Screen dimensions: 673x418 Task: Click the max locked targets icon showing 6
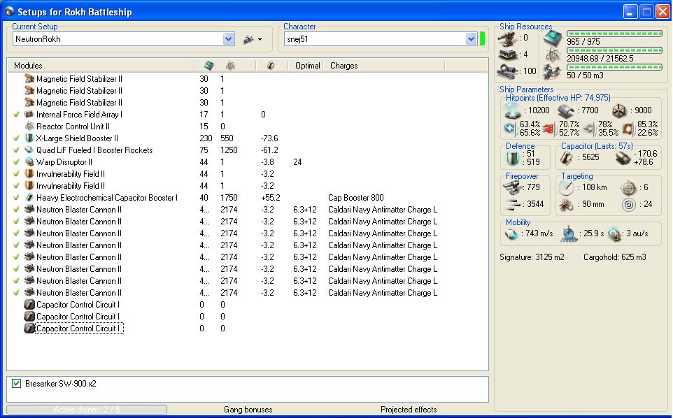pos(629,188)
